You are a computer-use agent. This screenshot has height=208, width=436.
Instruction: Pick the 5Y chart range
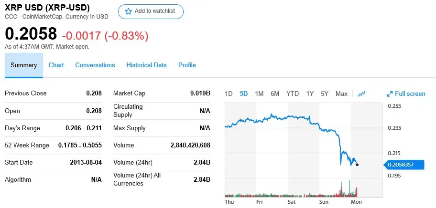pos(325,94)
